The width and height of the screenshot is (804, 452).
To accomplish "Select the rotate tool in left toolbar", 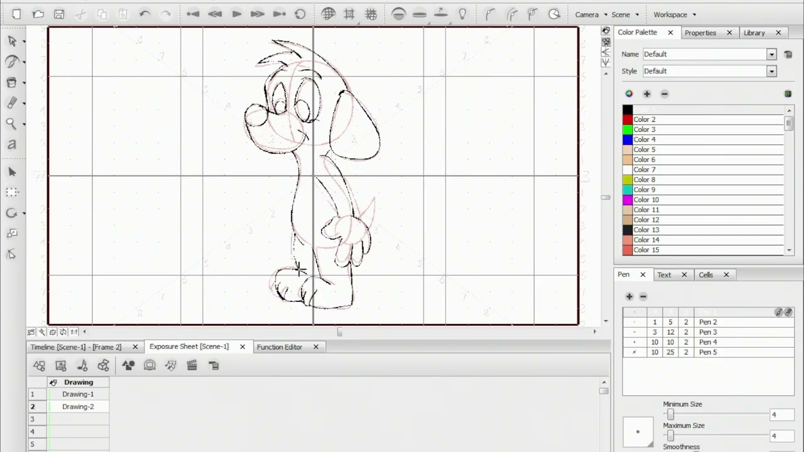I will [x=11, y=213].
